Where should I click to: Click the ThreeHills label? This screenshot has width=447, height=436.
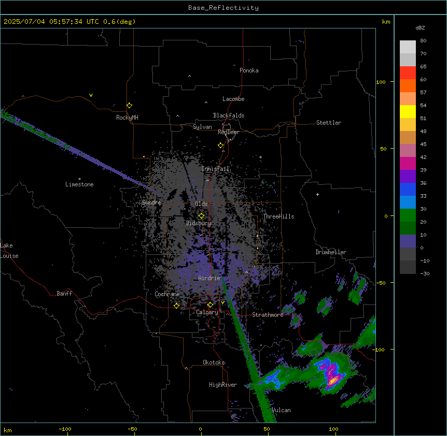(x=278, y=216)
